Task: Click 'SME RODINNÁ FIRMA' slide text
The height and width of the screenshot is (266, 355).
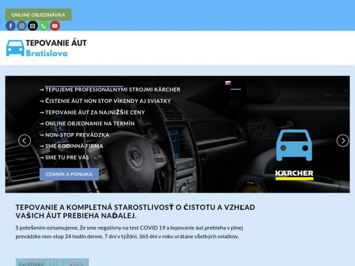Action: pyautogui.click(x=72, y=146)
